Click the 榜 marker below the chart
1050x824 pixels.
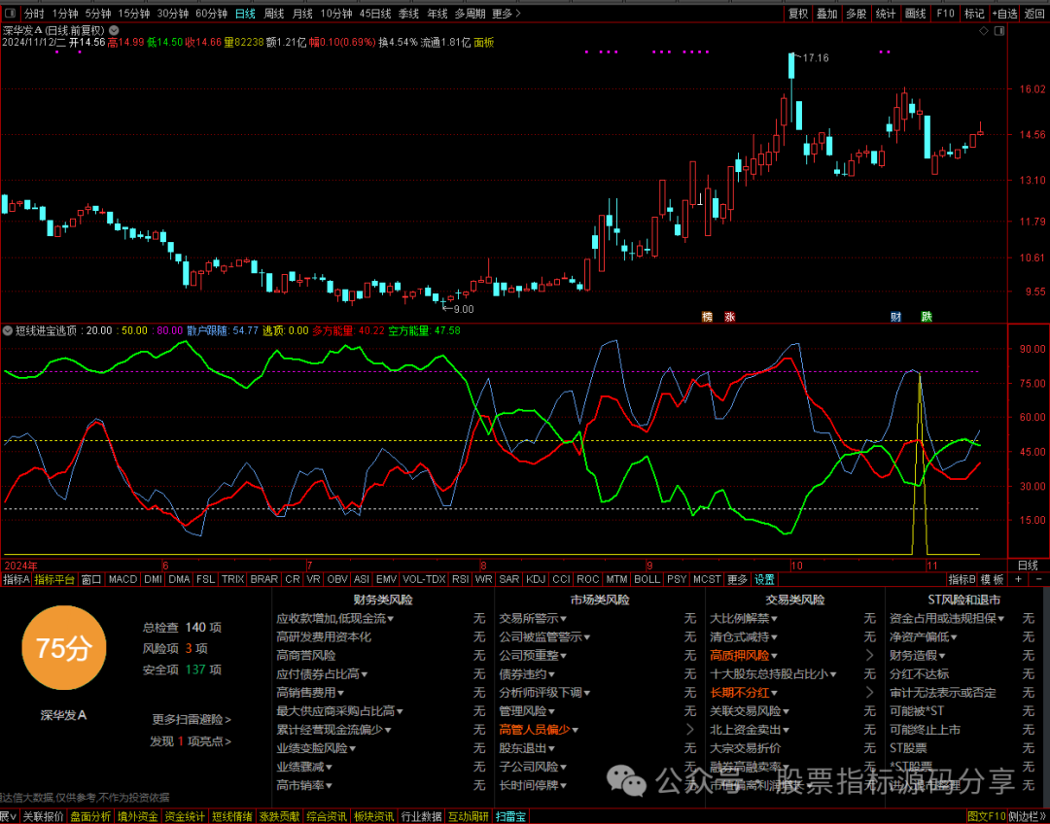(x=707, y=317)
